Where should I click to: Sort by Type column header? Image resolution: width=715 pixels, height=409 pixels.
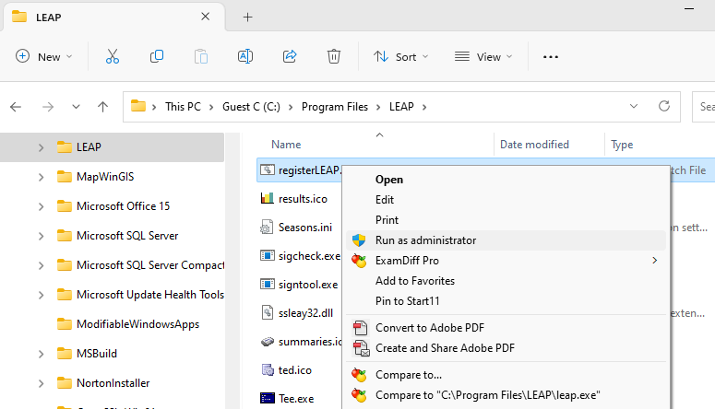[x=622, y=145]
